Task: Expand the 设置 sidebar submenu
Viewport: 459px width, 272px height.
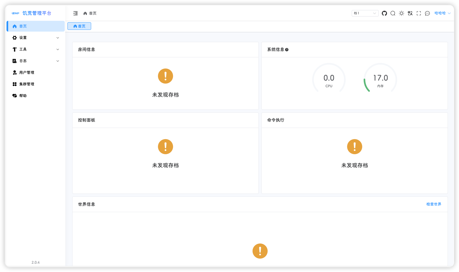Action: pyautogui.click(x=36, y=38)
